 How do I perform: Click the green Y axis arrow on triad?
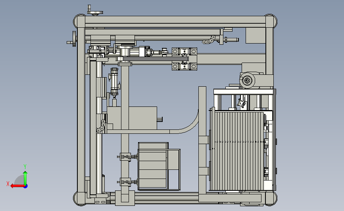[x=25, y=177]
